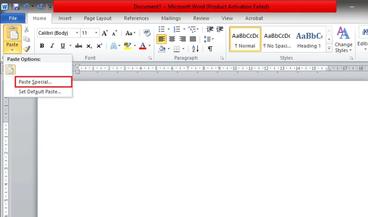Viewport: 368px width, 217px height.
Task: Click the Line Spacing icon
Action: click(207, 39)
